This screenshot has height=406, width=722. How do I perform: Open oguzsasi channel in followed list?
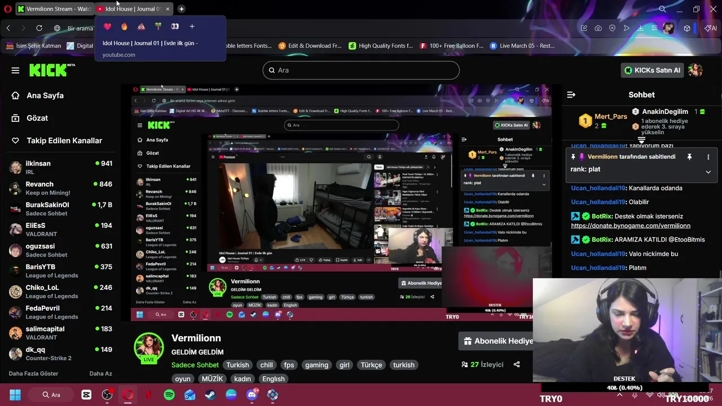61,250
